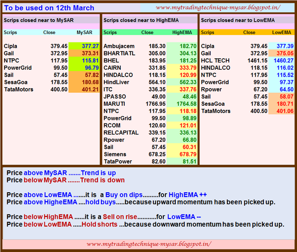Click the JPASSO scrip name
The height and width of the screenshot is (252, 297).
115,97
